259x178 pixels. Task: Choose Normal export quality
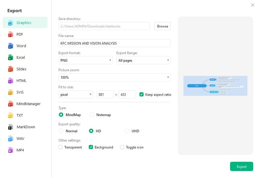coord(61,131)
